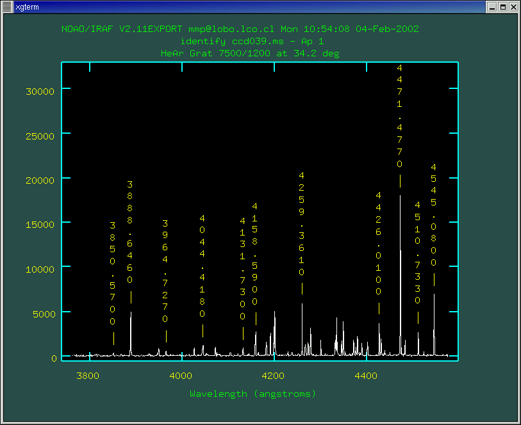
Task: Select the 4158.5900 line label
Action: tap(255, 254)
